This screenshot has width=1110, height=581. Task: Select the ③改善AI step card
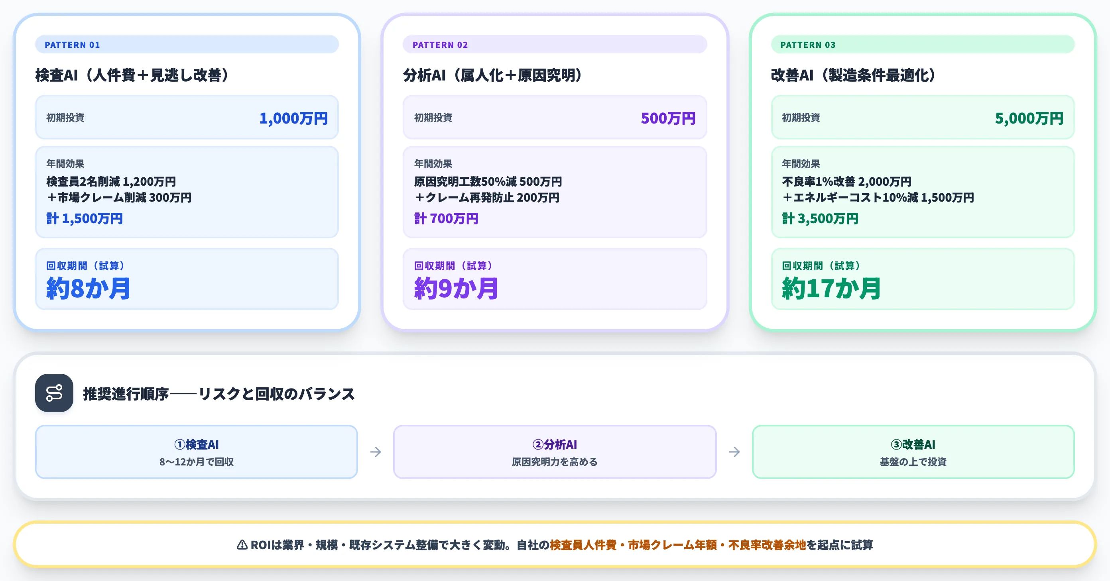point(913,452)
